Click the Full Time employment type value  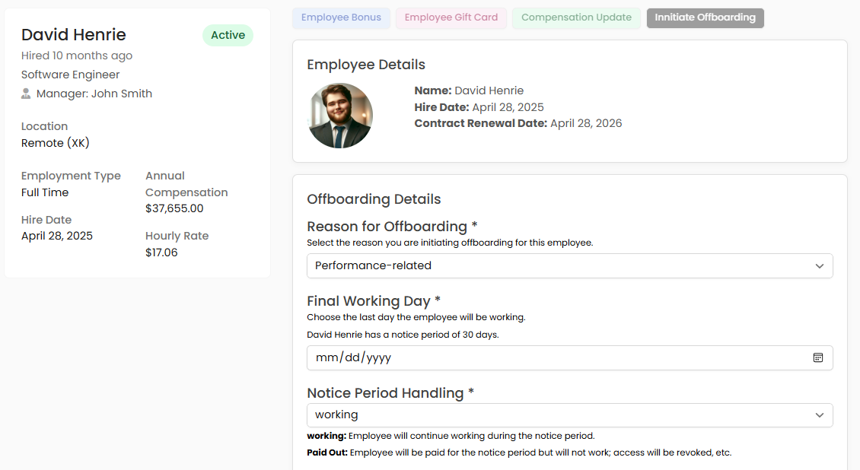coord(45,192)
